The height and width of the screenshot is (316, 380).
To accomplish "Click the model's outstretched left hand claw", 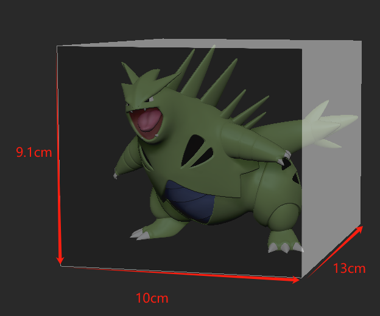I will tap(116, 174).
